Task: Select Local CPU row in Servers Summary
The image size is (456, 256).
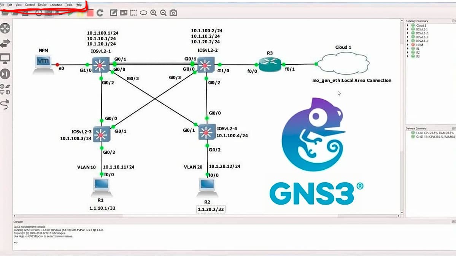Action: [433, 133]
